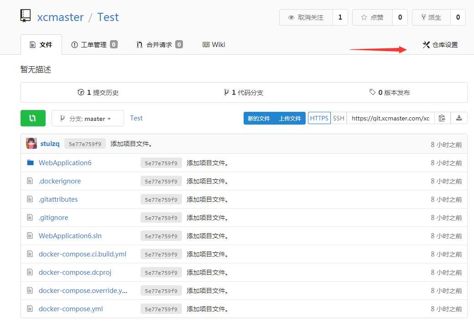
Task: Open the xcmaster owner link
Action: click(x=61, y=17)
